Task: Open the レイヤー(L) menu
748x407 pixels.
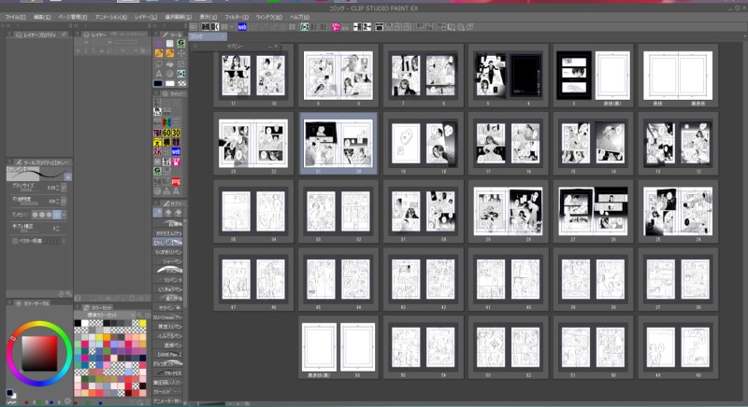Action: pyautogui.click(x=146, y=17)
